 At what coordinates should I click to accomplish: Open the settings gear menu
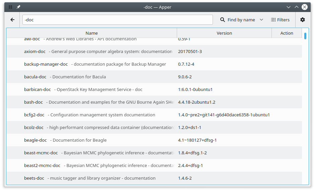point(303,20)
